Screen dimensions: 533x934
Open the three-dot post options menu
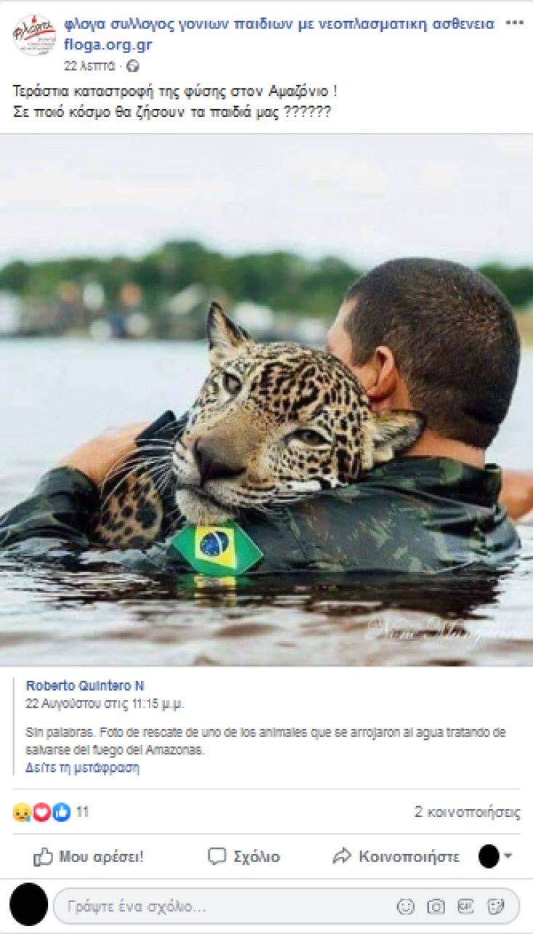tap(514, 23)
